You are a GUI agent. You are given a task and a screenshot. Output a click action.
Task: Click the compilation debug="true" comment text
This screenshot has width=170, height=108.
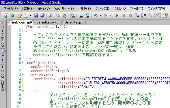(x=82, y=99)
